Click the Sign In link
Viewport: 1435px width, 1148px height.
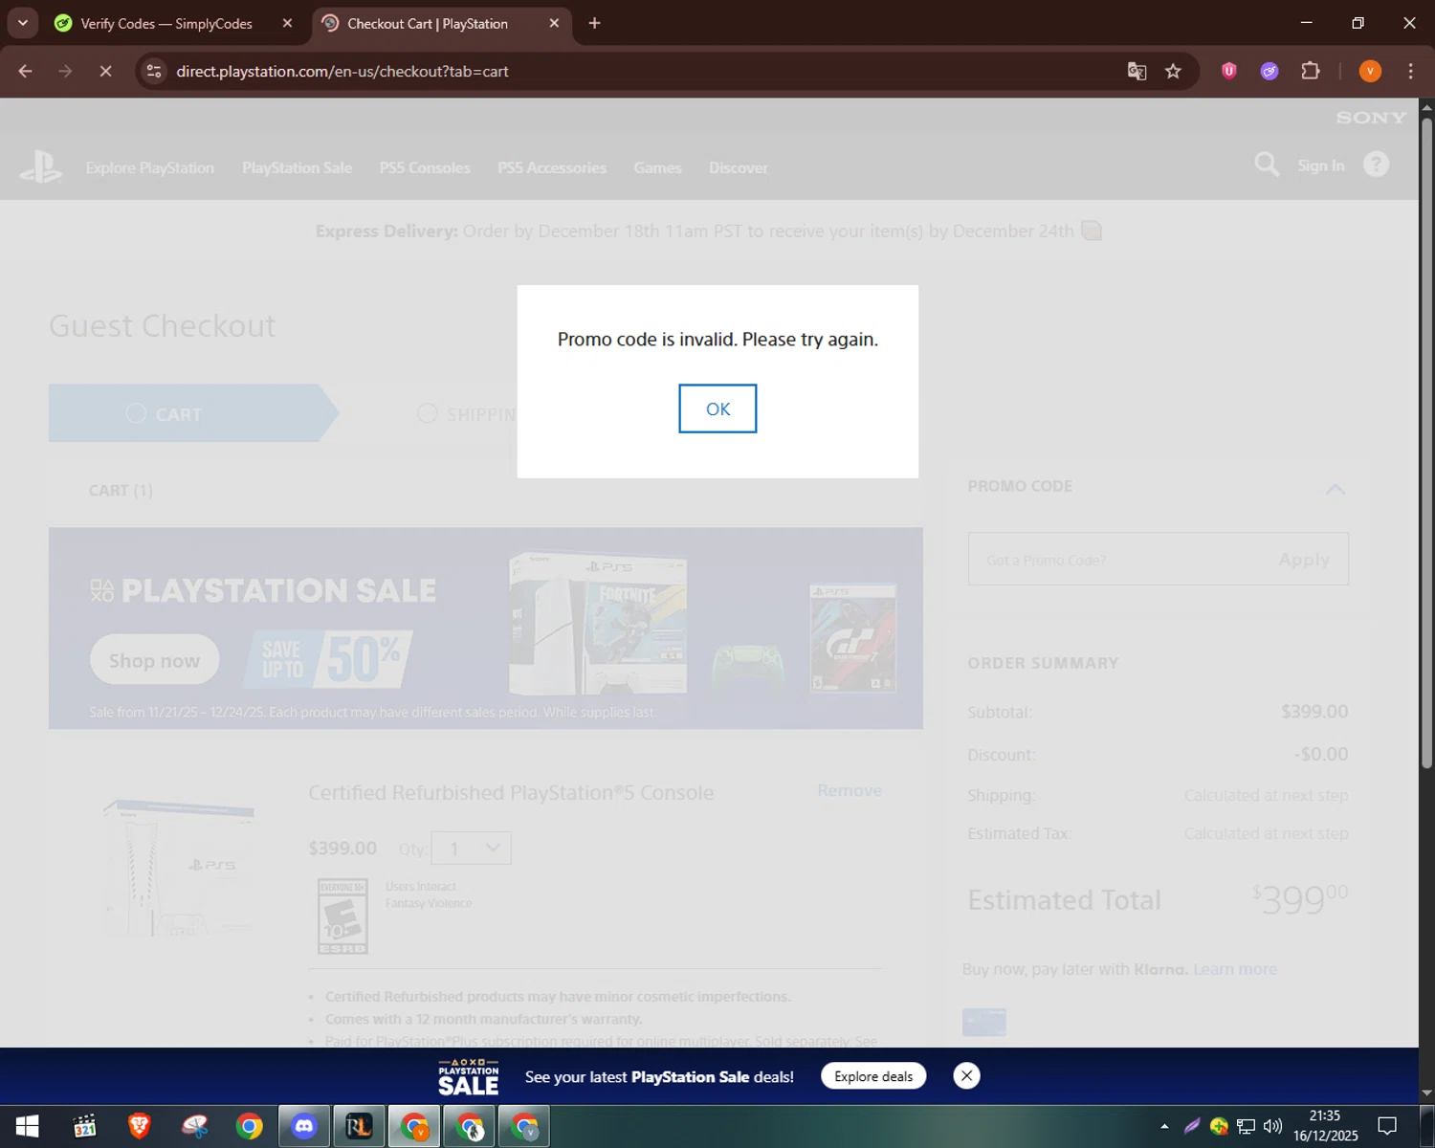click(1321, 166)
